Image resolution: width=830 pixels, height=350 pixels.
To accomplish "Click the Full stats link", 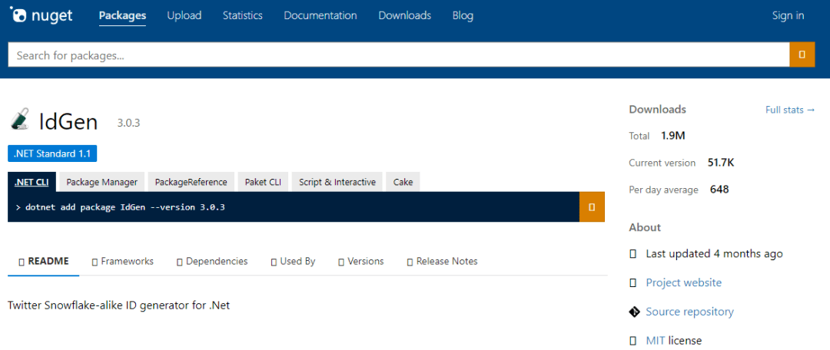I will pos(790,110).
